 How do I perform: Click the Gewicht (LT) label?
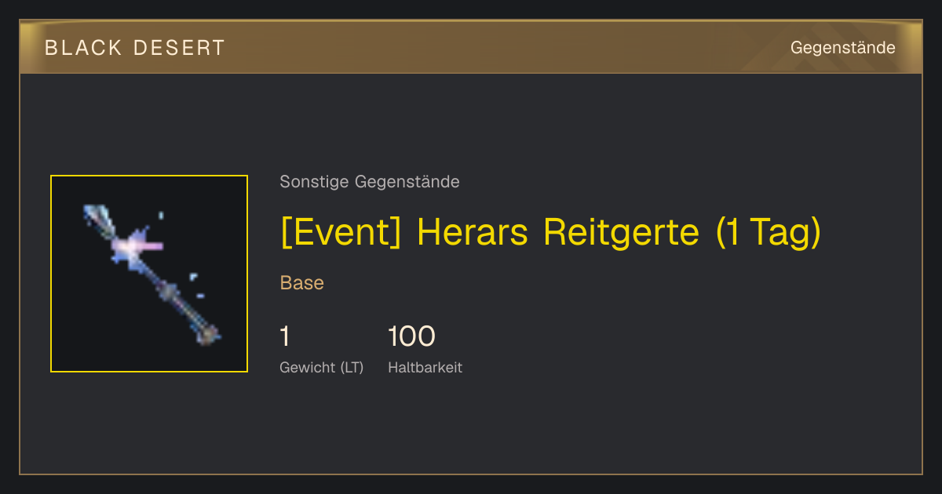point(321,367)
